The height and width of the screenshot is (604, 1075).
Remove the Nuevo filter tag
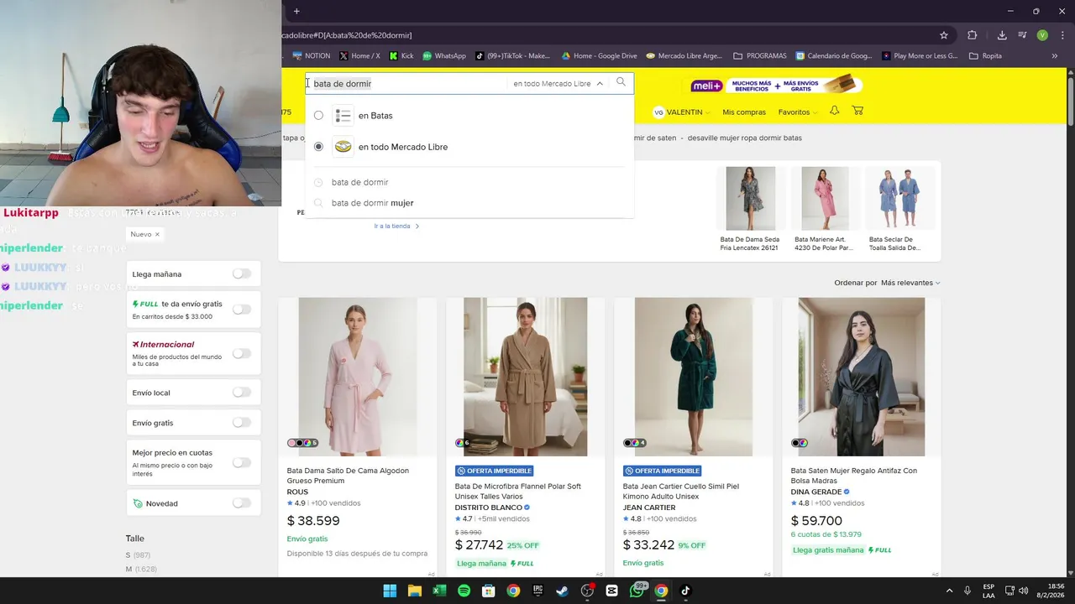(x=157, y=234)
